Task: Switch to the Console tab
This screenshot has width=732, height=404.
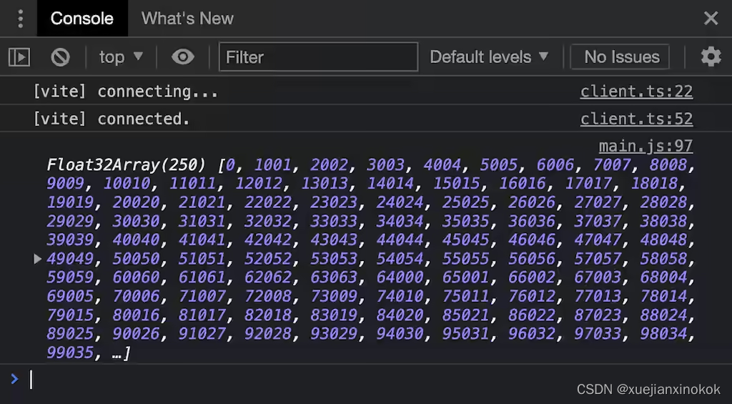Action: click(x=82, y=19)
